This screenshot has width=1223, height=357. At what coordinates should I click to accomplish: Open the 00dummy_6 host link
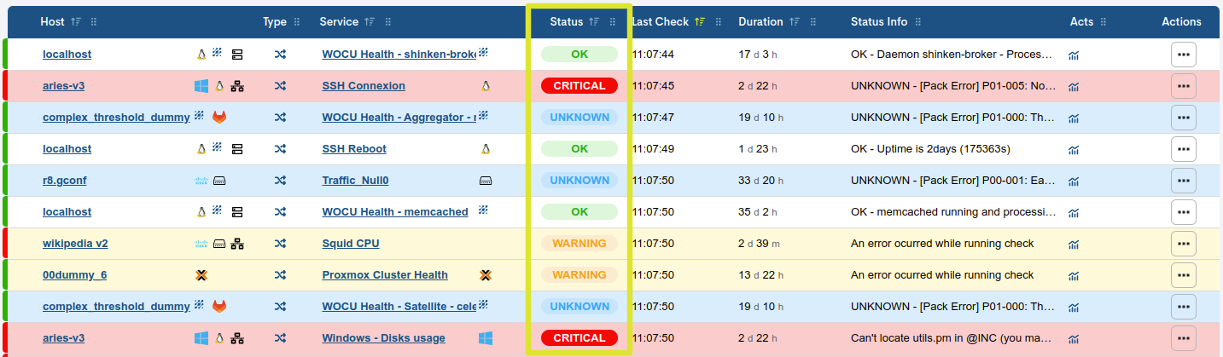point(74,274)
